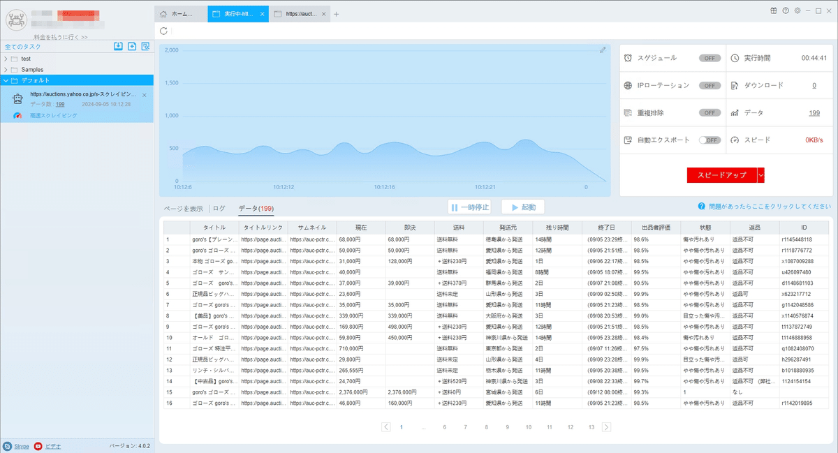Open the 料金を払うに行く link

(x=61, y=37)
